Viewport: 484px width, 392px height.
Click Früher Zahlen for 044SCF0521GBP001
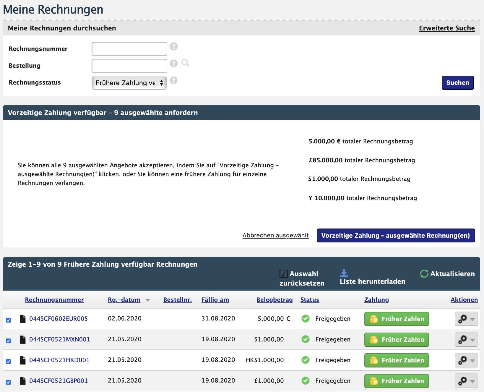(x=397, y=381)
